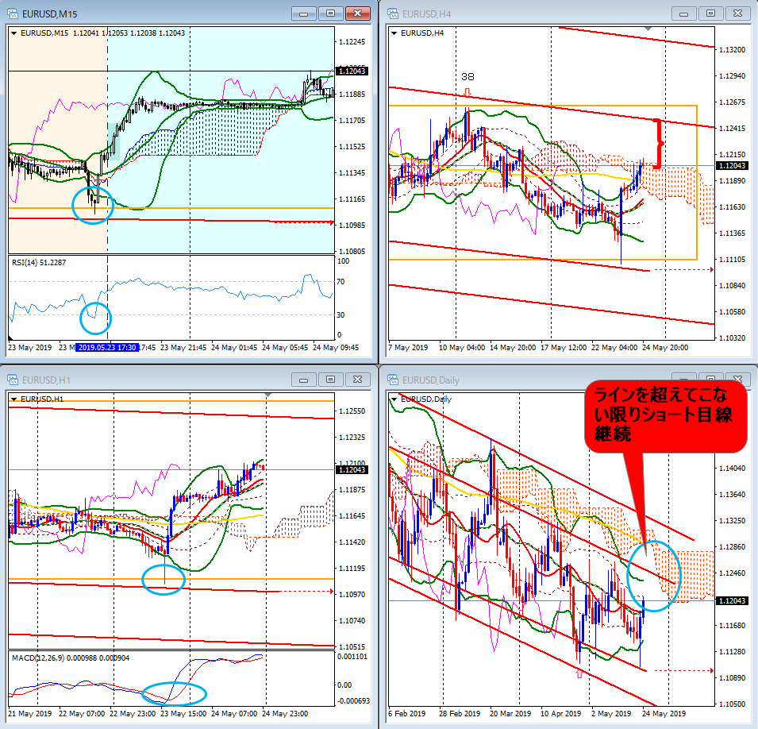Click the RSI 70 level label in M15

click(x=341, y=282)
